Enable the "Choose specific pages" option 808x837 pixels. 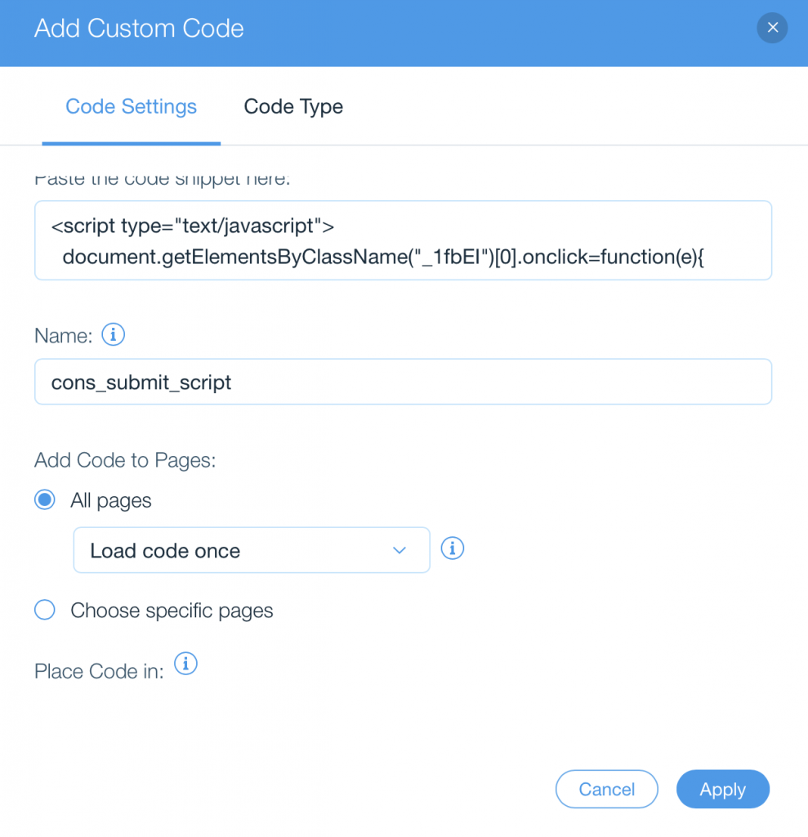(45, 610)
